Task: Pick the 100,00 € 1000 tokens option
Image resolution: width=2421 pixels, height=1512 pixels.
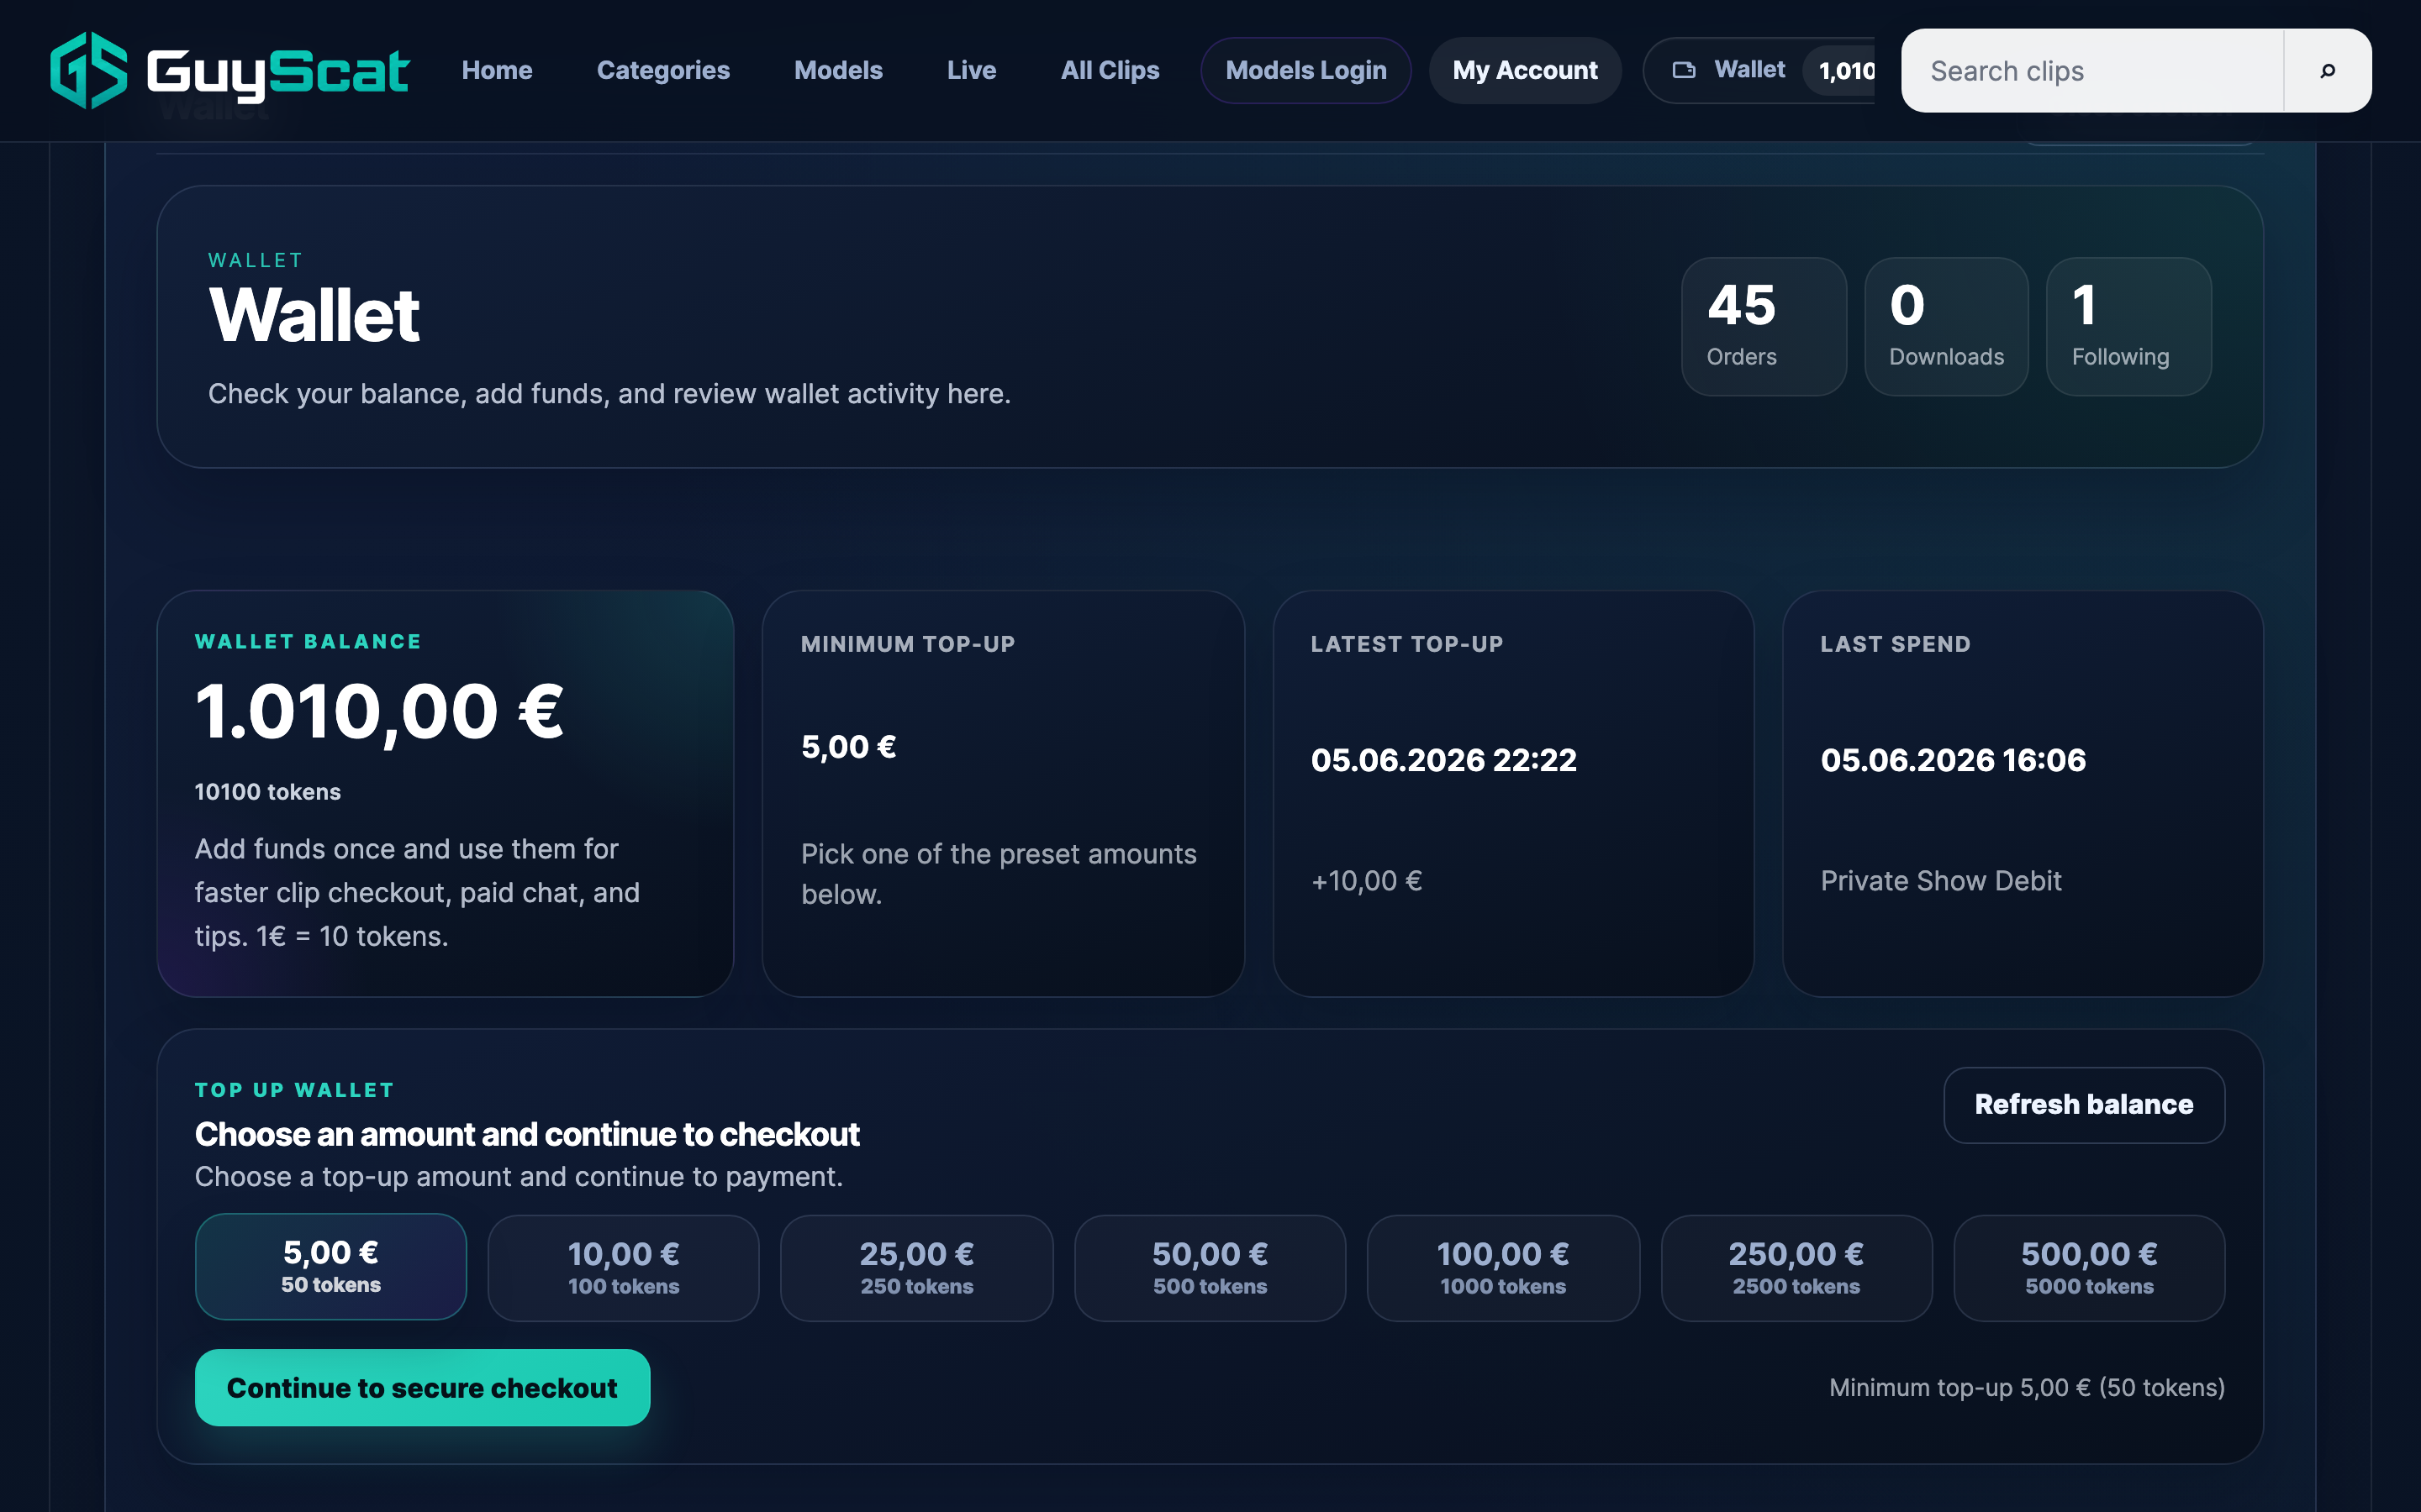Action: click(x=1503, y=1268)
